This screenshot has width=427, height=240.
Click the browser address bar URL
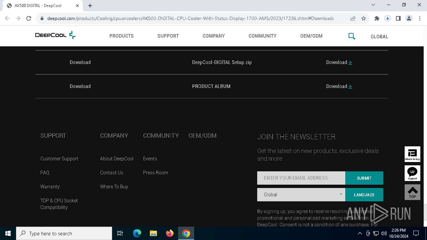[x=190, y=18]
